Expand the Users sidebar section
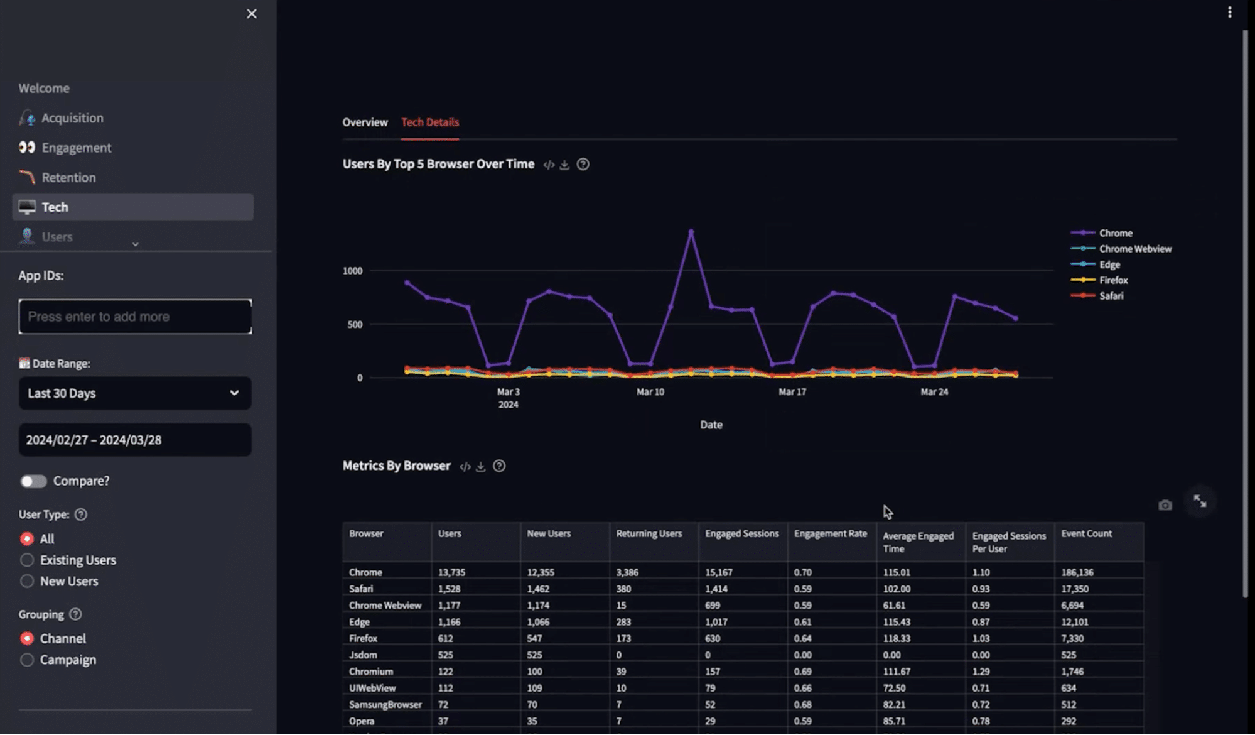The height and width of the screenshot is (735, 1255). tap(134, 243)
